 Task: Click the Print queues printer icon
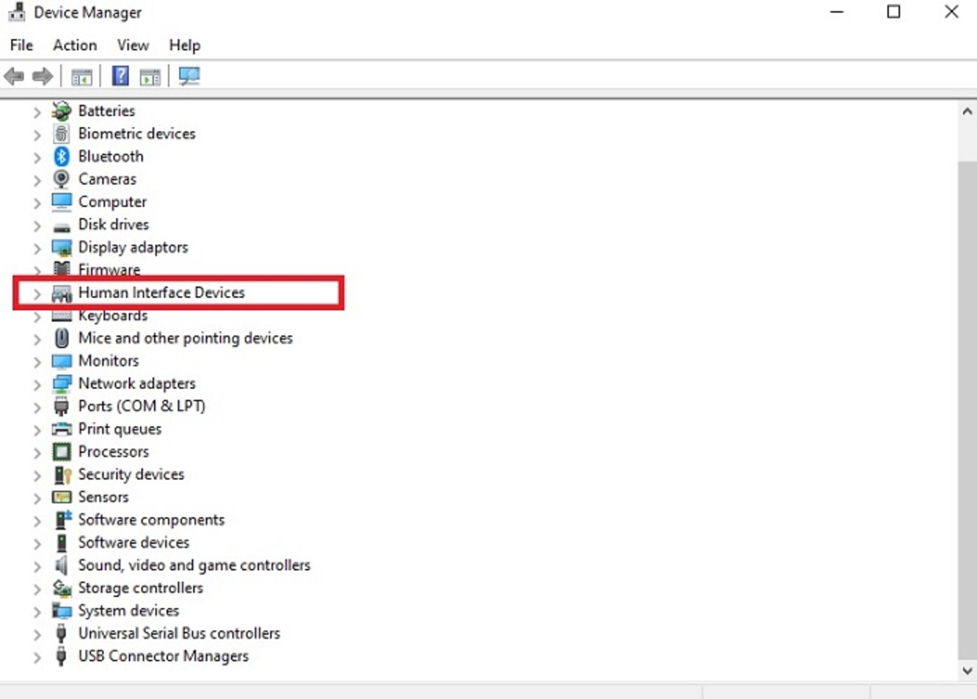pyautogui.click(x=62, y=429)
